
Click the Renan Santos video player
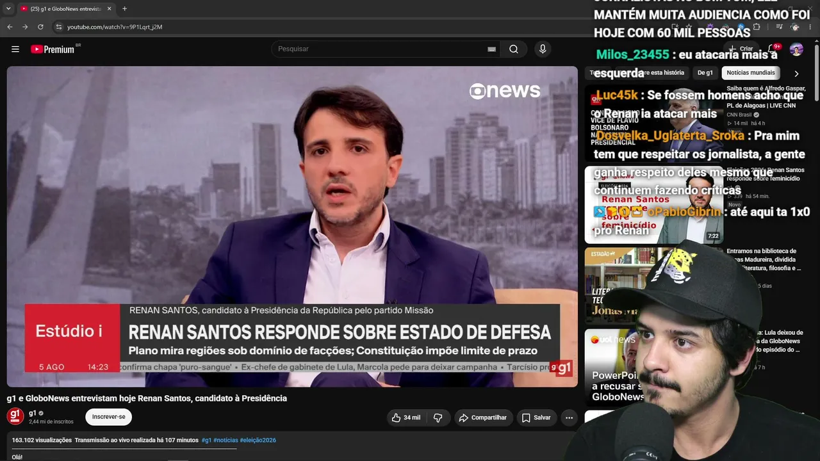292,227
